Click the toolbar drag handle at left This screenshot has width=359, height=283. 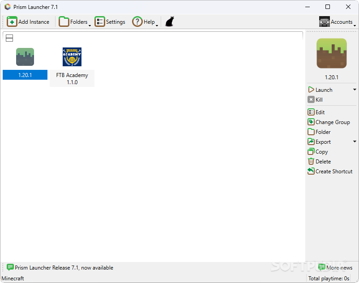click(3, 22)
